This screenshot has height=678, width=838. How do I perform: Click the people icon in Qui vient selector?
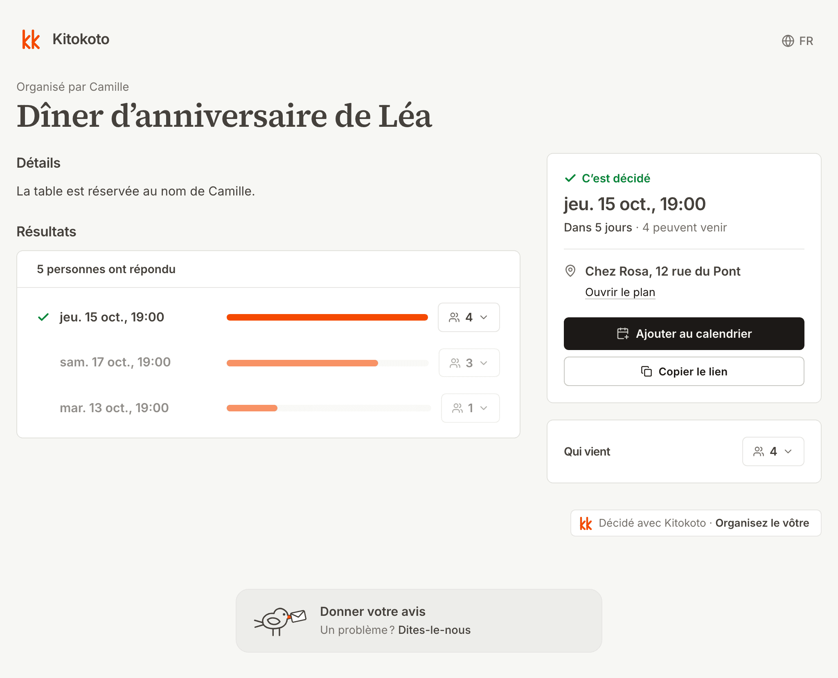tap(759, 451)
